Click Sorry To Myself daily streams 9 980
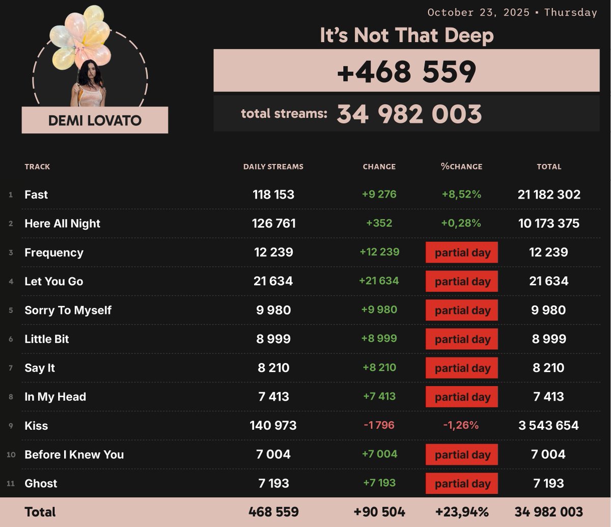 pos(273,310)
